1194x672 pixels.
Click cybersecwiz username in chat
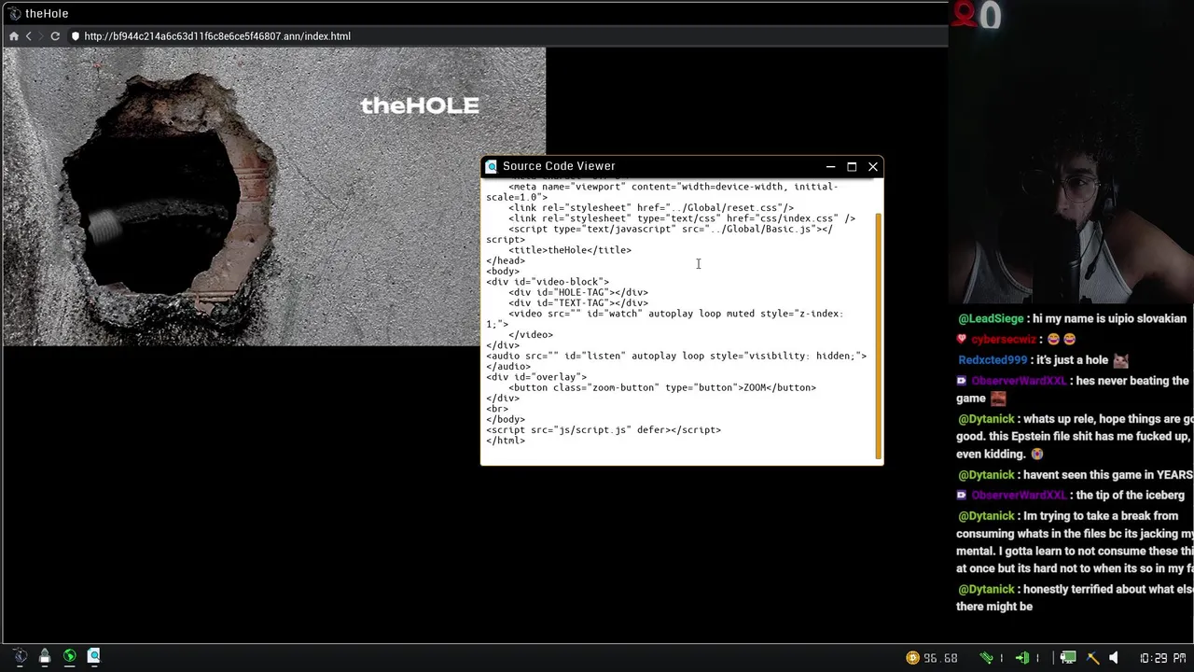point(1004,340)
